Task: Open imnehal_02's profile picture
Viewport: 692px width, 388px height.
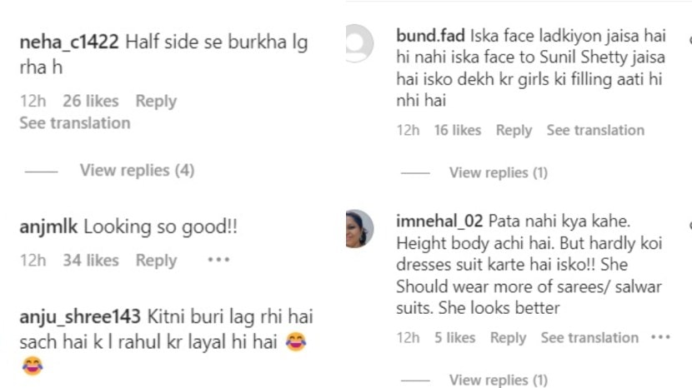Action: [359, 228]
